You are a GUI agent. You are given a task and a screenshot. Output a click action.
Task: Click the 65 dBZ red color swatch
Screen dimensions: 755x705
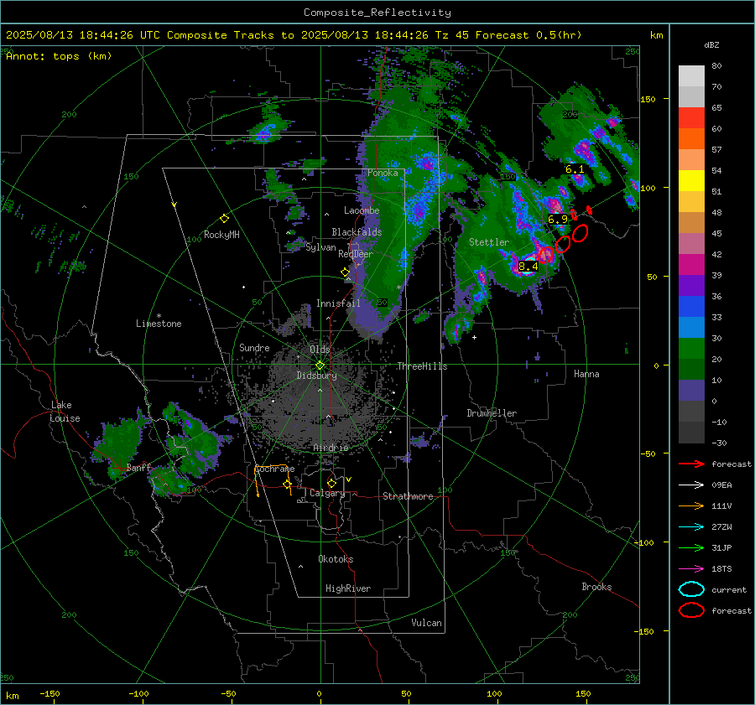[x=691, y=117]
